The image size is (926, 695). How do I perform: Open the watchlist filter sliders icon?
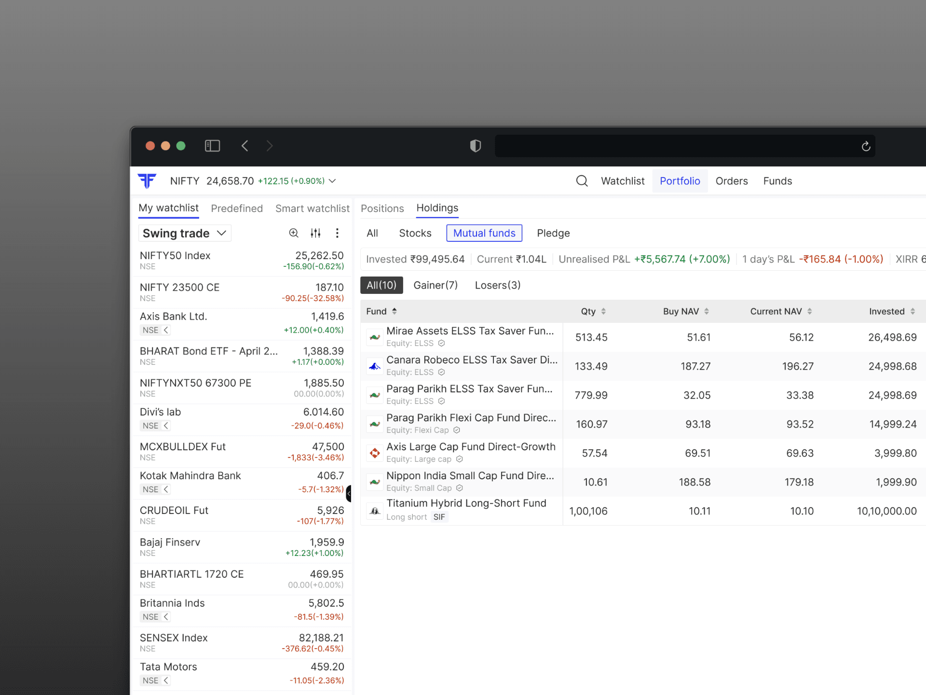click(315, 233)
